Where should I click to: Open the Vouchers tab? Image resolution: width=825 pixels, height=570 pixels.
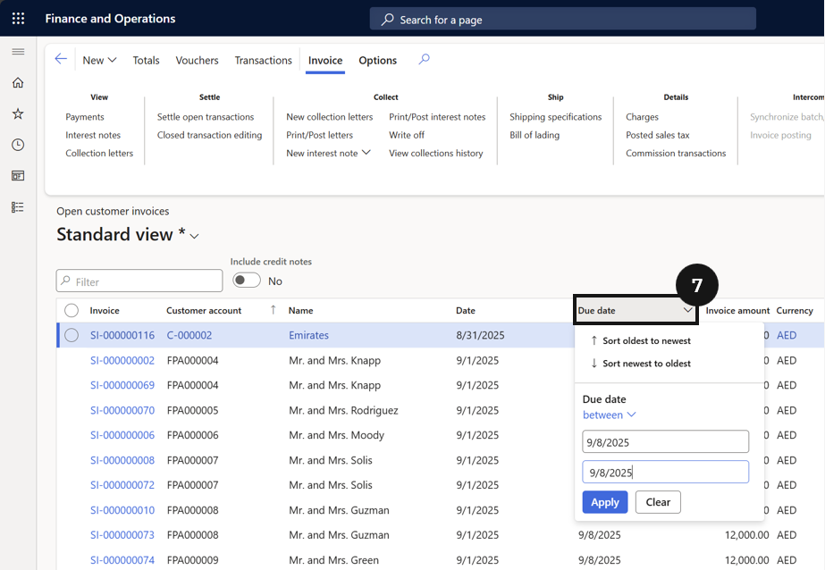pos(197,61)
